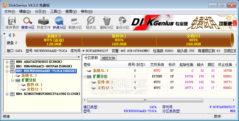The height and width of the screenshot is (121, 239).
Task: Open the 备份分区 partition backup tool
Action: pos(123,23)
